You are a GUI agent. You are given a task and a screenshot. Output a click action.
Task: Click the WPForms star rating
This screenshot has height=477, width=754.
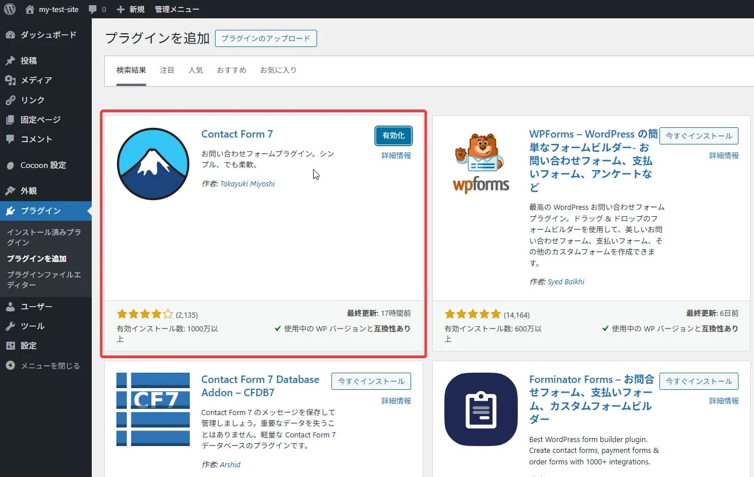[x=472, y=314]
